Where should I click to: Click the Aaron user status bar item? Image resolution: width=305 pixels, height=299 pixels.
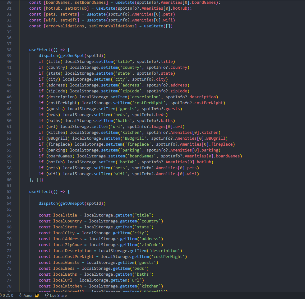point(28,296)
